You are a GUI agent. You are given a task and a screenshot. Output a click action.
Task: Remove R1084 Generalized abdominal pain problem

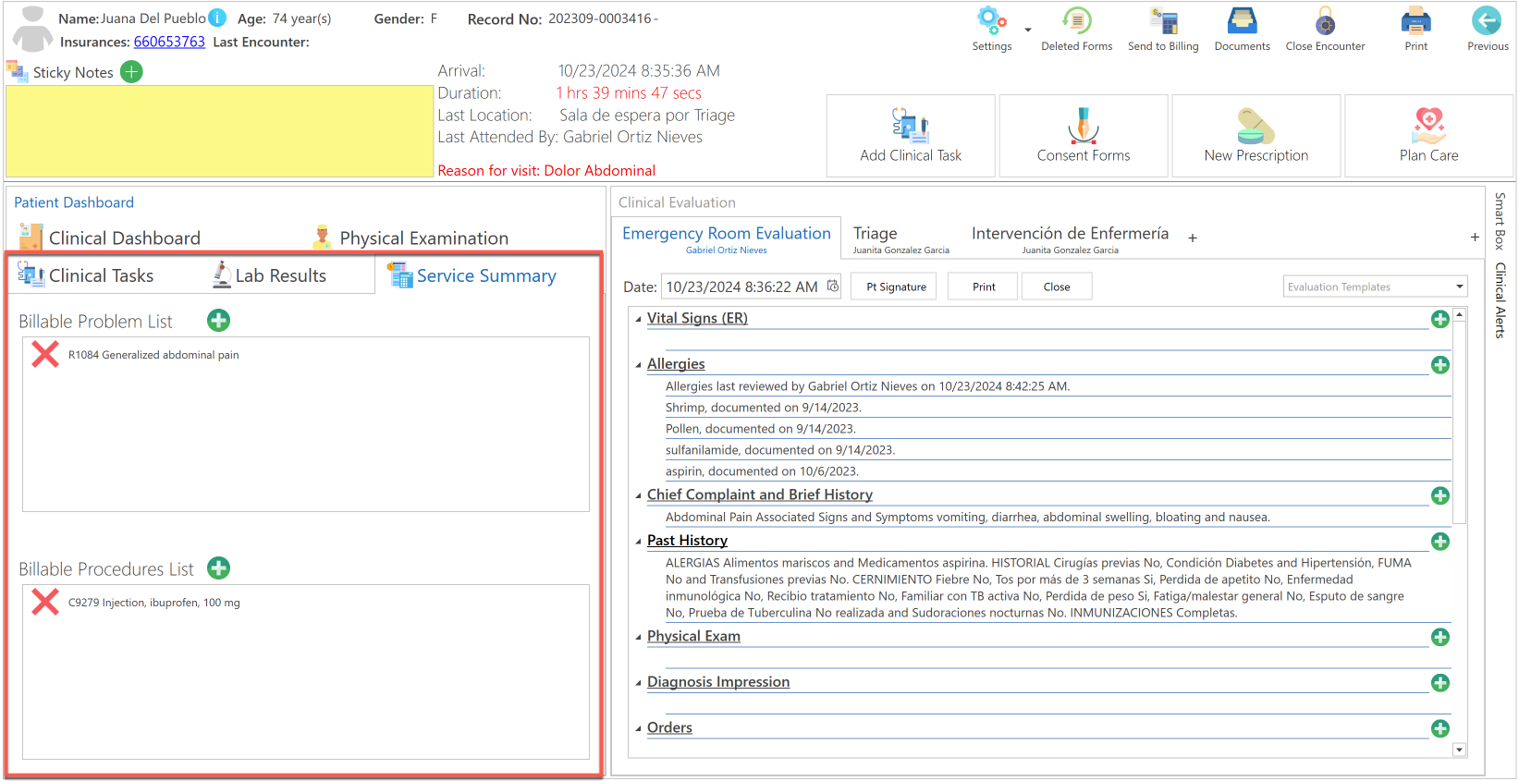click(x=45, y=354)
